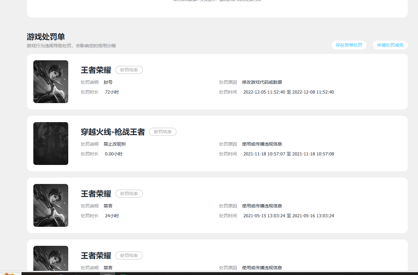Image resolution: width=418 pixels, height=275 pixels.
Task: Click the 0.00小时 duration value
Action: 114,154
